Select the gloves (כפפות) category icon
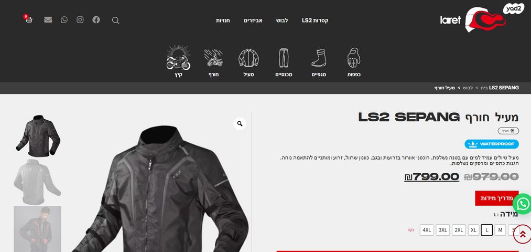 tap(354, 62)
